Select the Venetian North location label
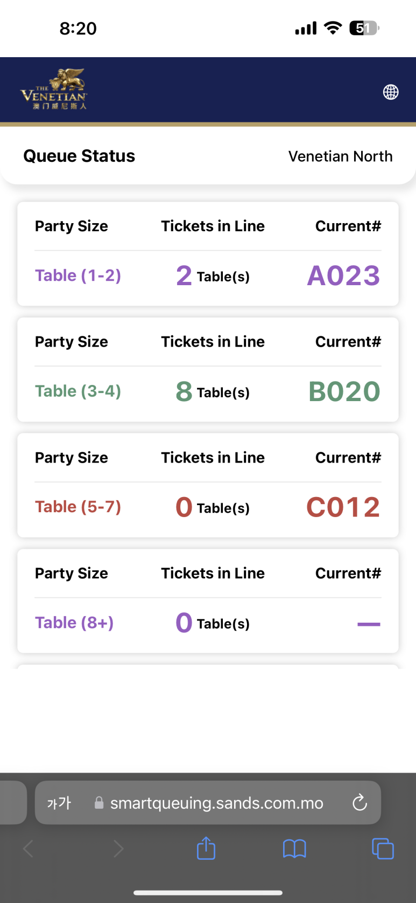 [340, 156]
